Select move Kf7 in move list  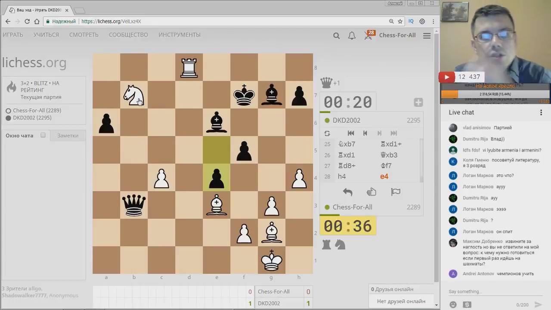point(386,166)
